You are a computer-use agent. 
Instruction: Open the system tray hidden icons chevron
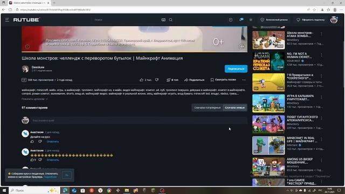coord(287,190)
